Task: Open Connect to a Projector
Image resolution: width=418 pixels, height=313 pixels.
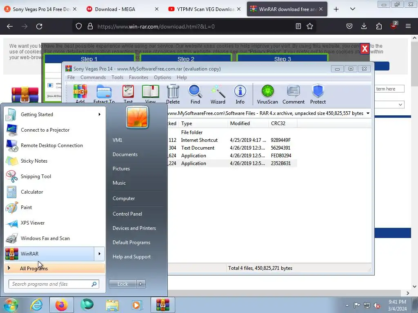Action: click(55, 130)
